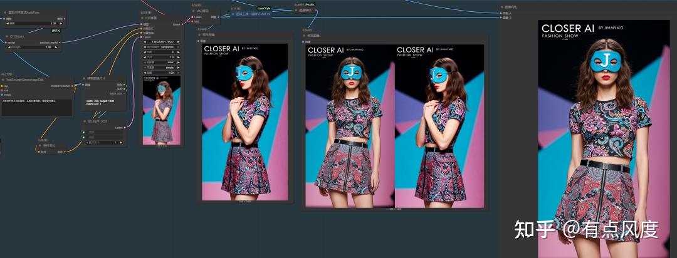This screenshot has width=677, height=258.
Task: Click the LayerStyle badge
Action: [x=264, y=8]
